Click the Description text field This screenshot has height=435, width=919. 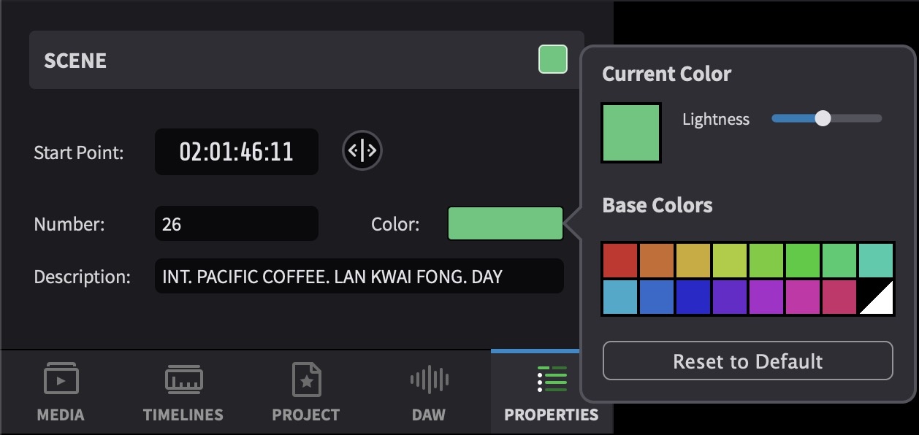[x=359, y=277]
